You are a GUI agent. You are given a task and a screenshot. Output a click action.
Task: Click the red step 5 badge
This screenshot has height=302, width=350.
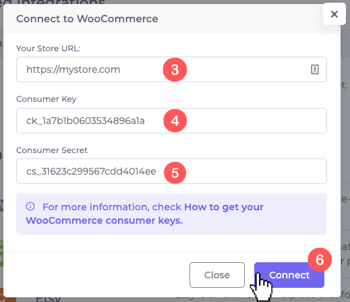pos(175,173)
